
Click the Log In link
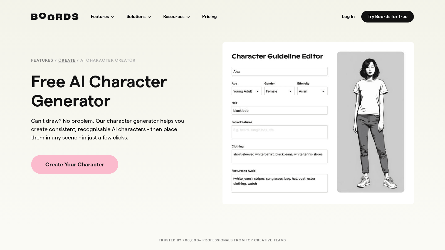tap(348, 17)
